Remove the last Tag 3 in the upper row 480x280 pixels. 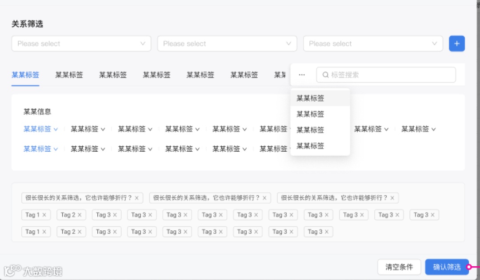(x=432, y=215)
